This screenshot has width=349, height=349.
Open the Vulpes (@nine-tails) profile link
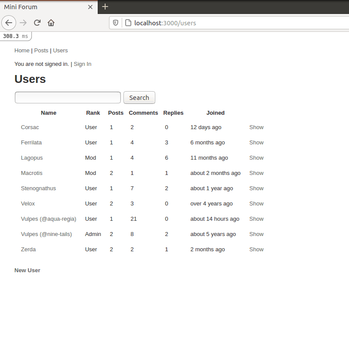[46, 234]
